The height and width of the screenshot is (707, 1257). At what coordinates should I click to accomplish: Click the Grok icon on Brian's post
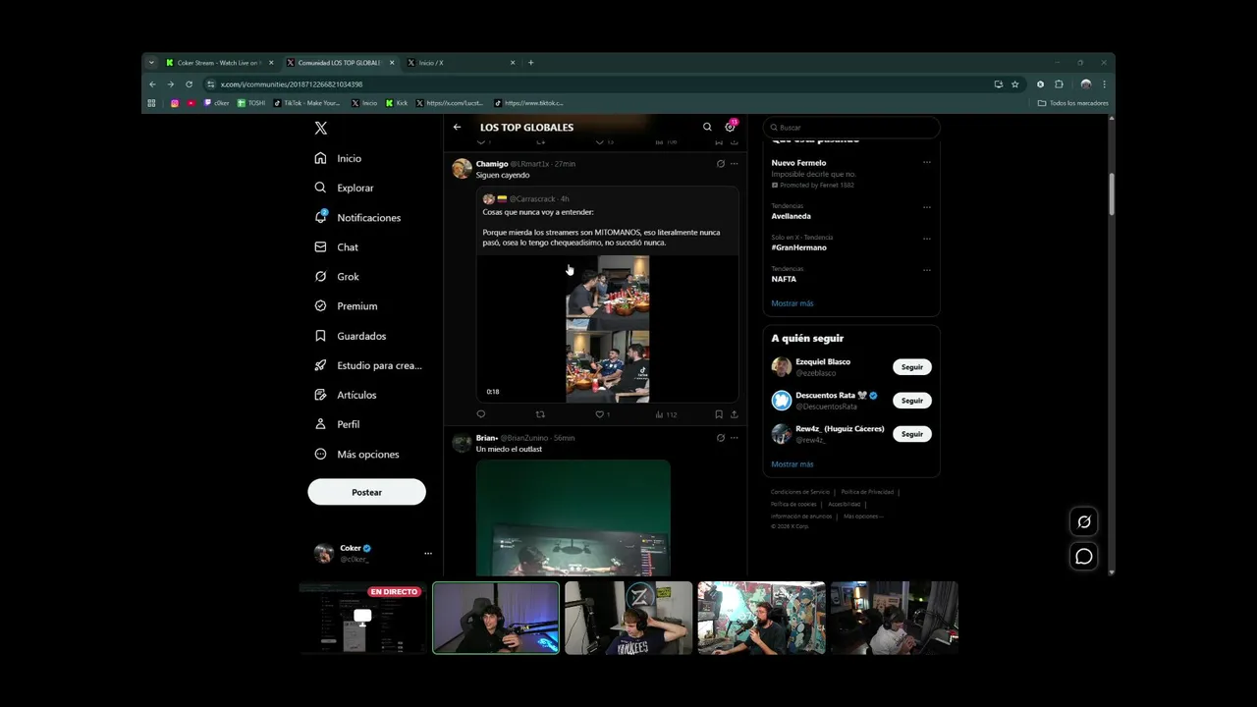[x=720, y=438]
